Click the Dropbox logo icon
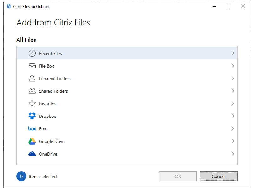 pos(32,116)
